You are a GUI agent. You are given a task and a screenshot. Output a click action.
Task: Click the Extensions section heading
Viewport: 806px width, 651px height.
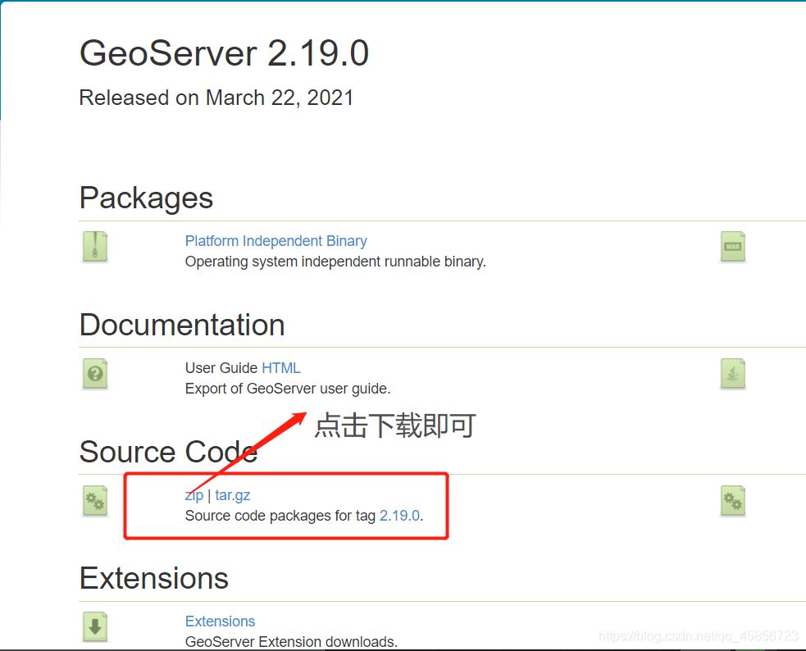click(x=153, y=578)
